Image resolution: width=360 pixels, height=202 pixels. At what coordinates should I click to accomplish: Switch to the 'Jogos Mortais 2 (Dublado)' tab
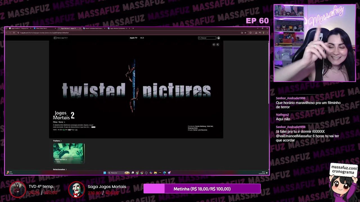tap(119, 28)
